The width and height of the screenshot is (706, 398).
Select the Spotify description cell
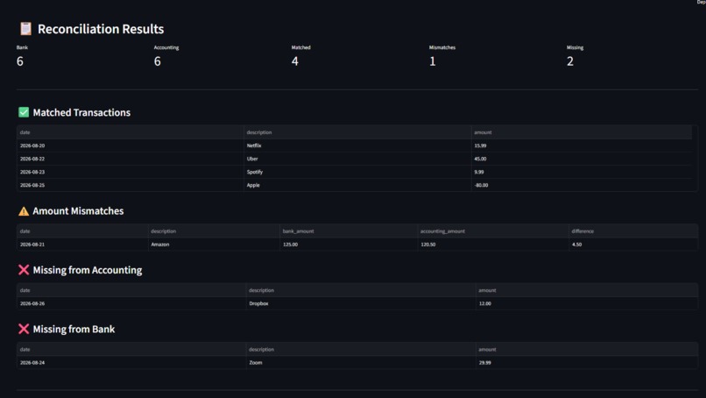point(357,172)
